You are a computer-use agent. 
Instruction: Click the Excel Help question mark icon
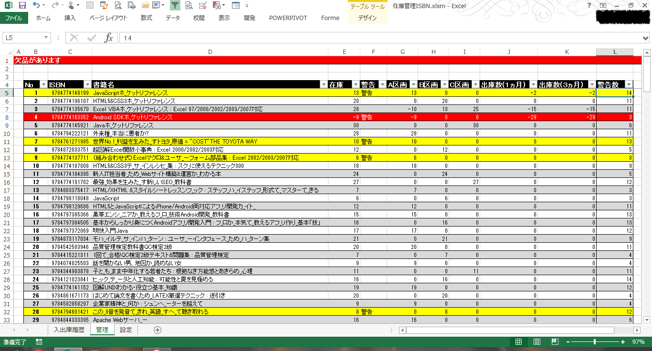pyautogui.click(x=589, y=6)
